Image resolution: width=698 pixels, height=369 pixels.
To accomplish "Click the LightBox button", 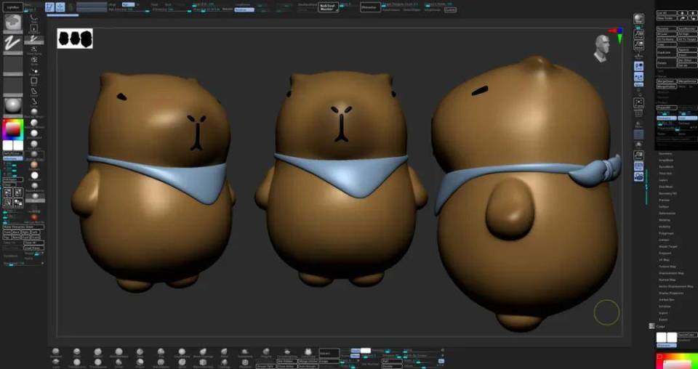I will [11, 6].
